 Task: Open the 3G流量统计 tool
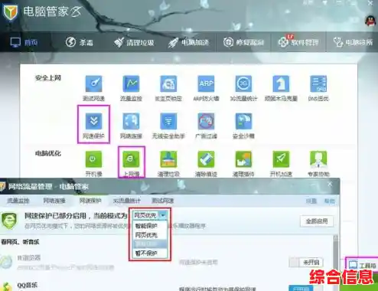[x=243, y=88]
